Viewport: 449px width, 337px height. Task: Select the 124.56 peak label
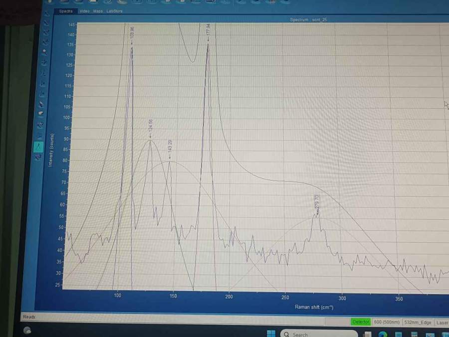[151, 125]
